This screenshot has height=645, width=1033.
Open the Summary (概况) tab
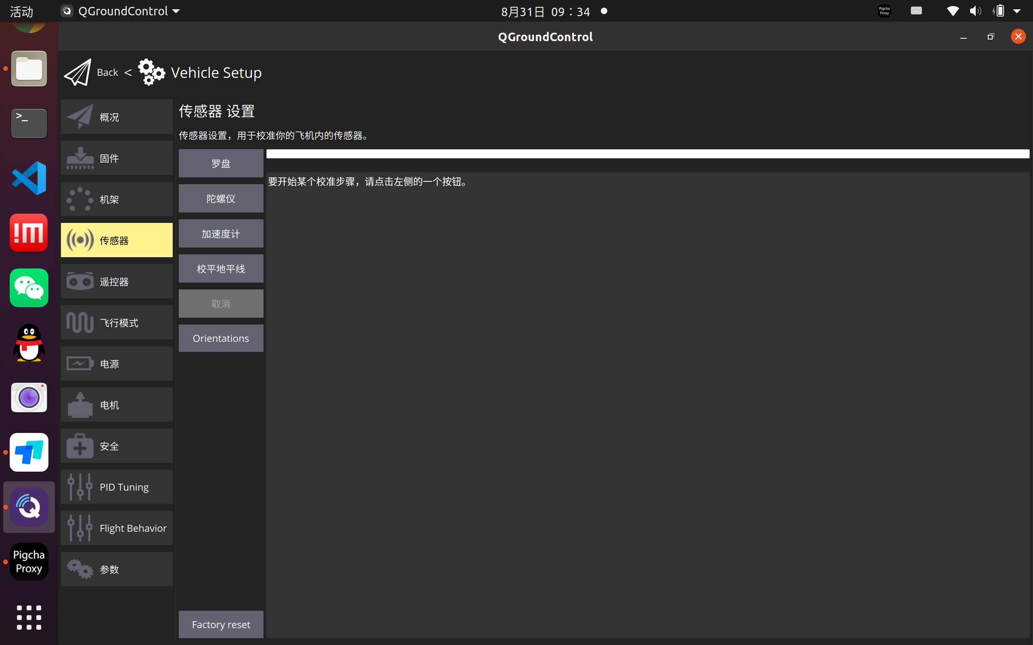click(x=117, y=117)
